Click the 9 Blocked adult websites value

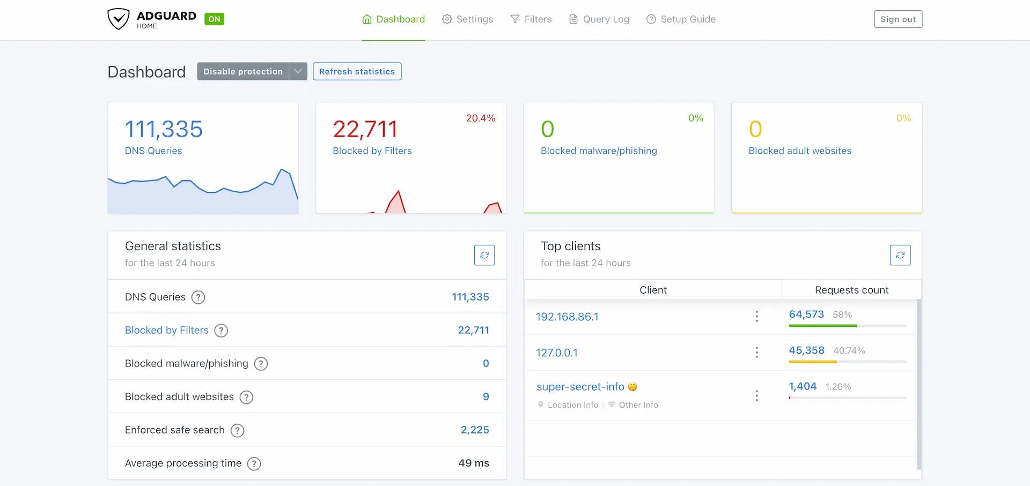(486, 397)
